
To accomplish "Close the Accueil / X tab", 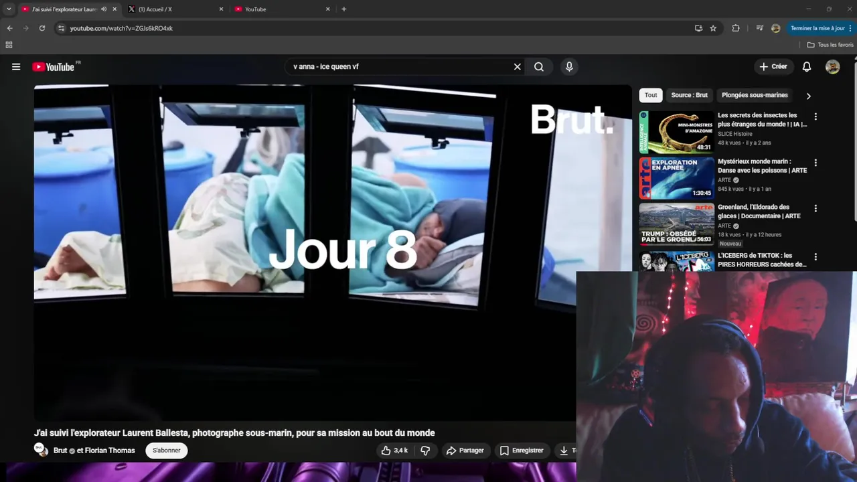I will coord(222,9).
